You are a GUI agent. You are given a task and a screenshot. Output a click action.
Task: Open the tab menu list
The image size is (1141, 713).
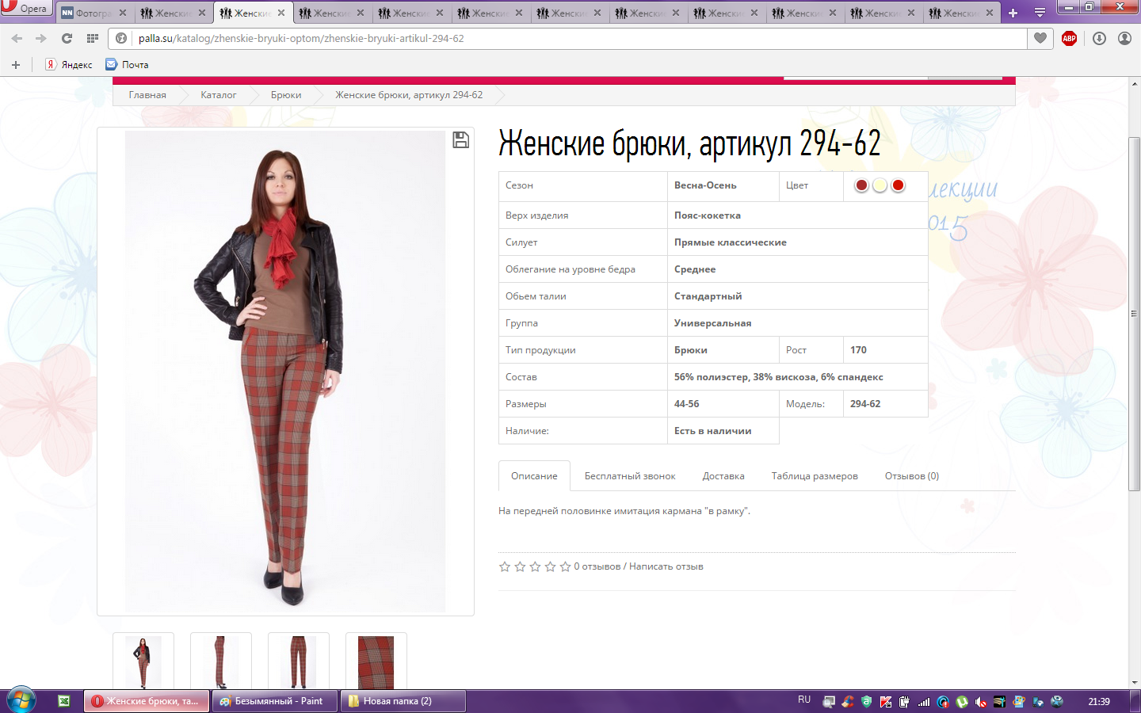tap(1040, 13)
